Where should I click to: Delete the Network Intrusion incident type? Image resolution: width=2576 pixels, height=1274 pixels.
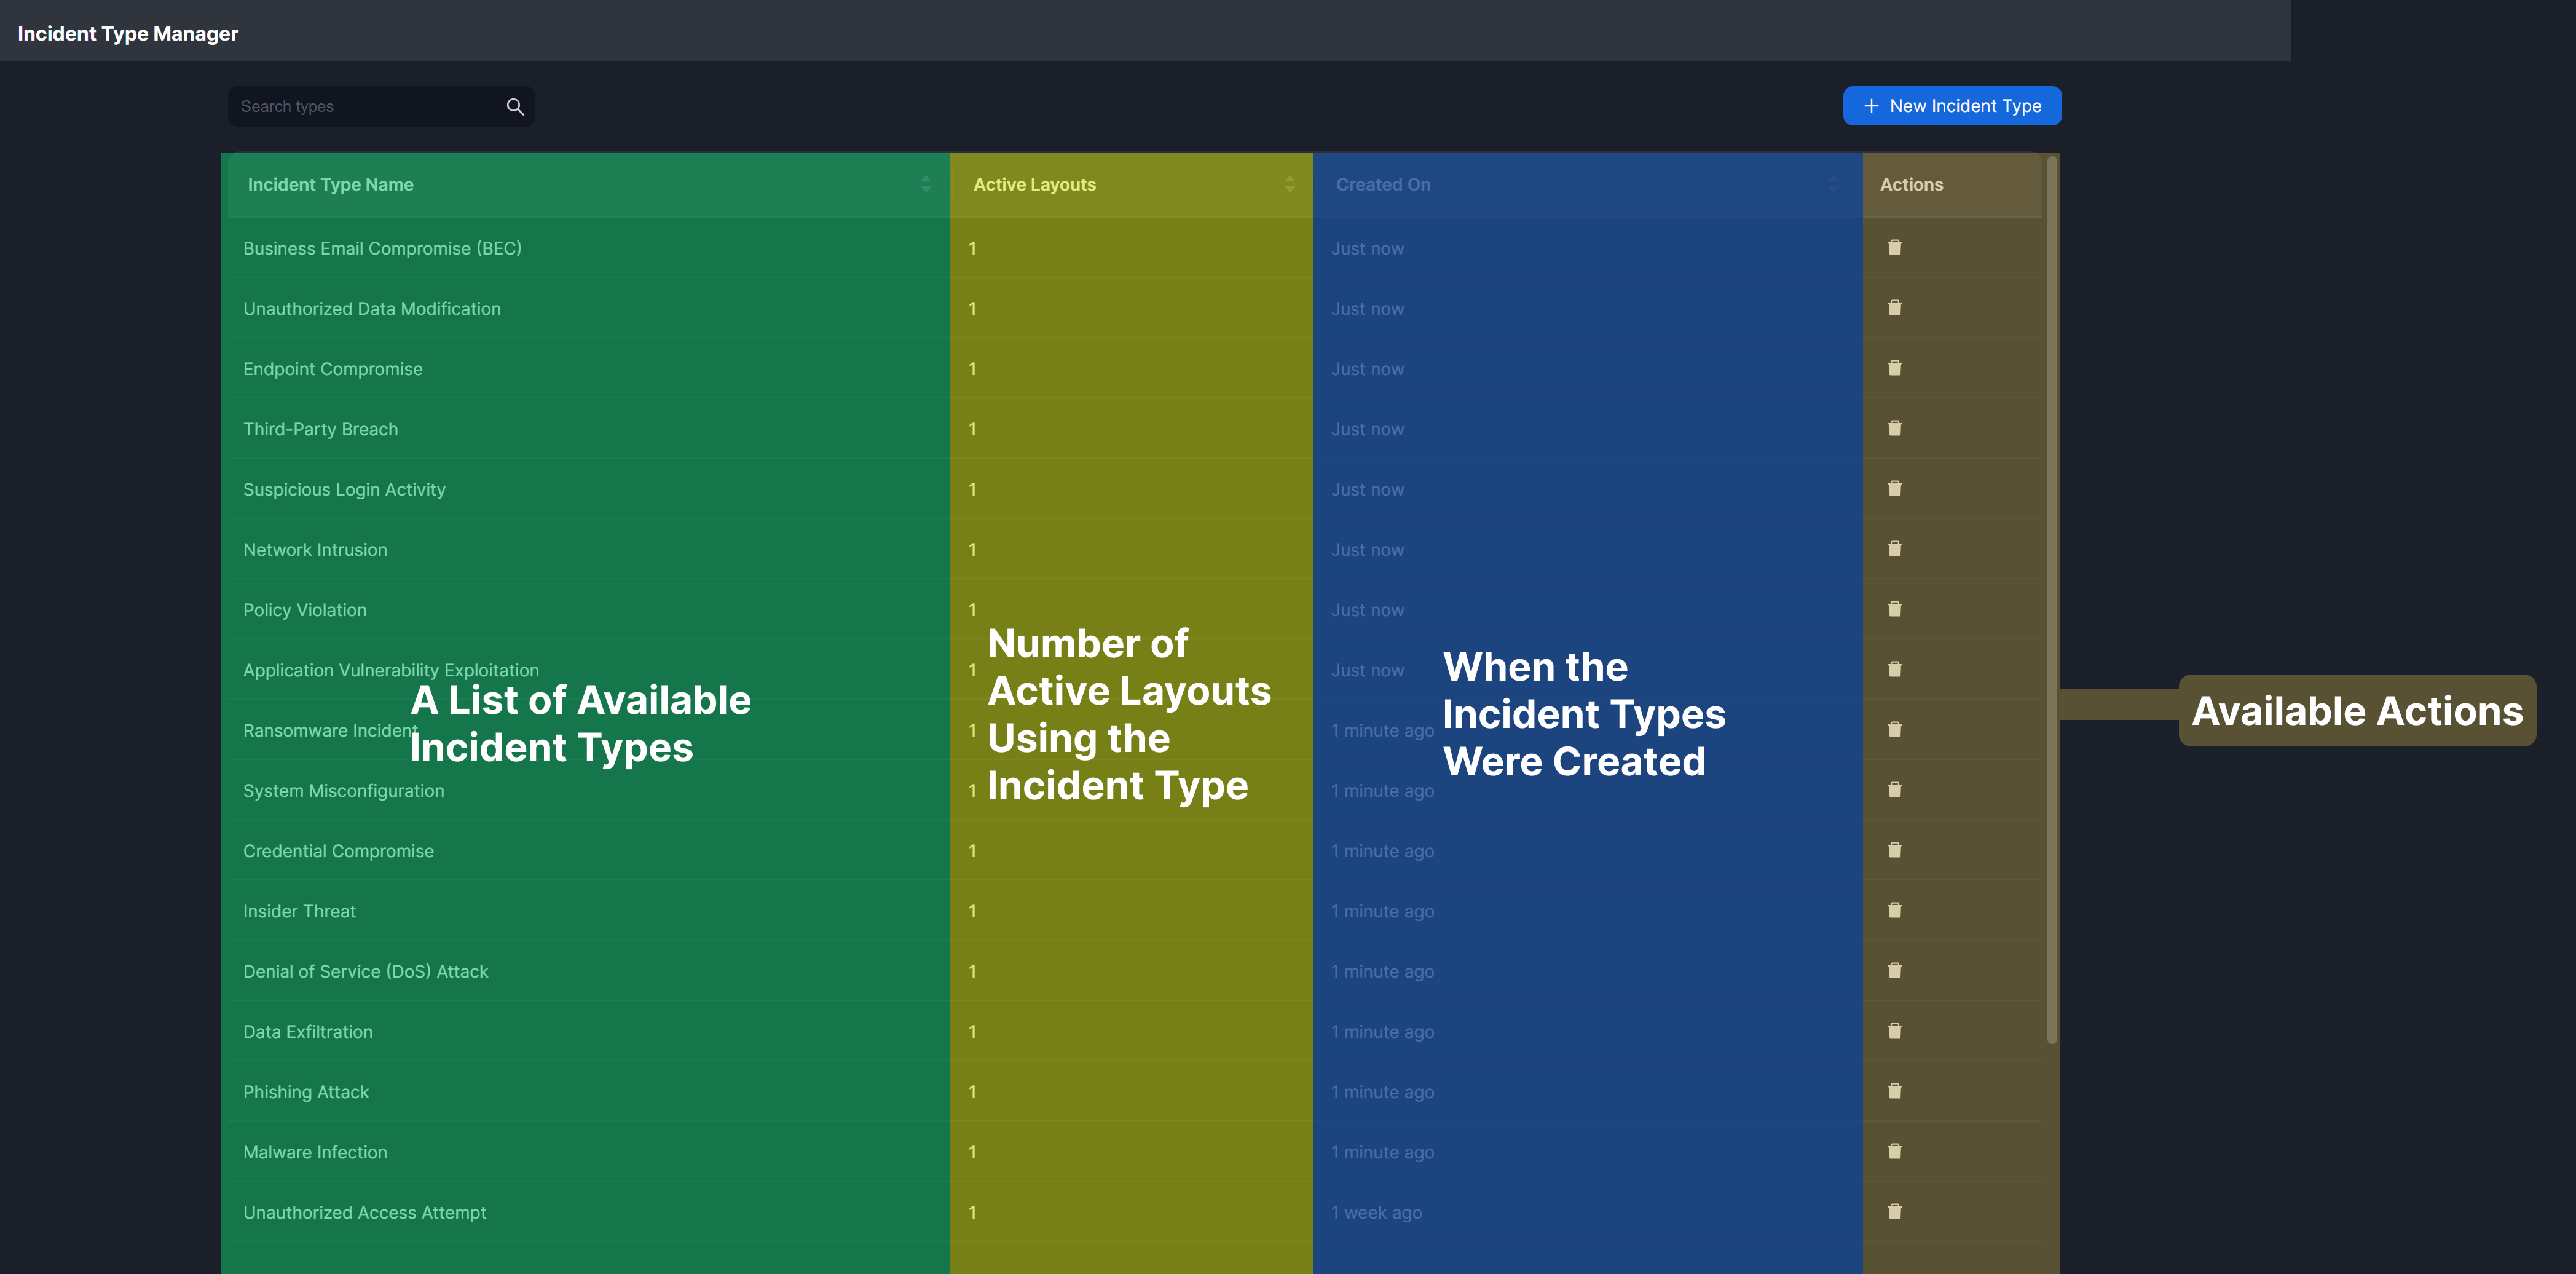click(x=1894, y=549)
